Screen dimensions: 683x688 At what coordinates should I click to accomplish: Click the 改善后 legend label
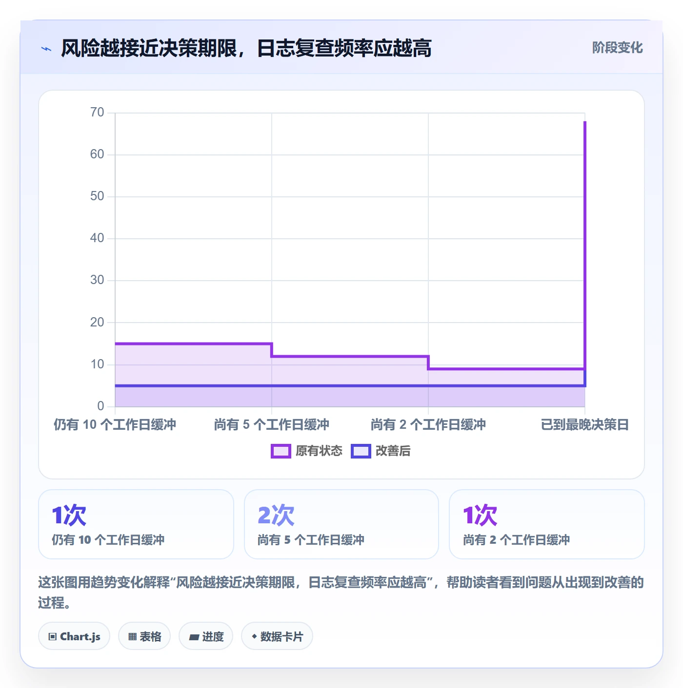click(393, 451)
